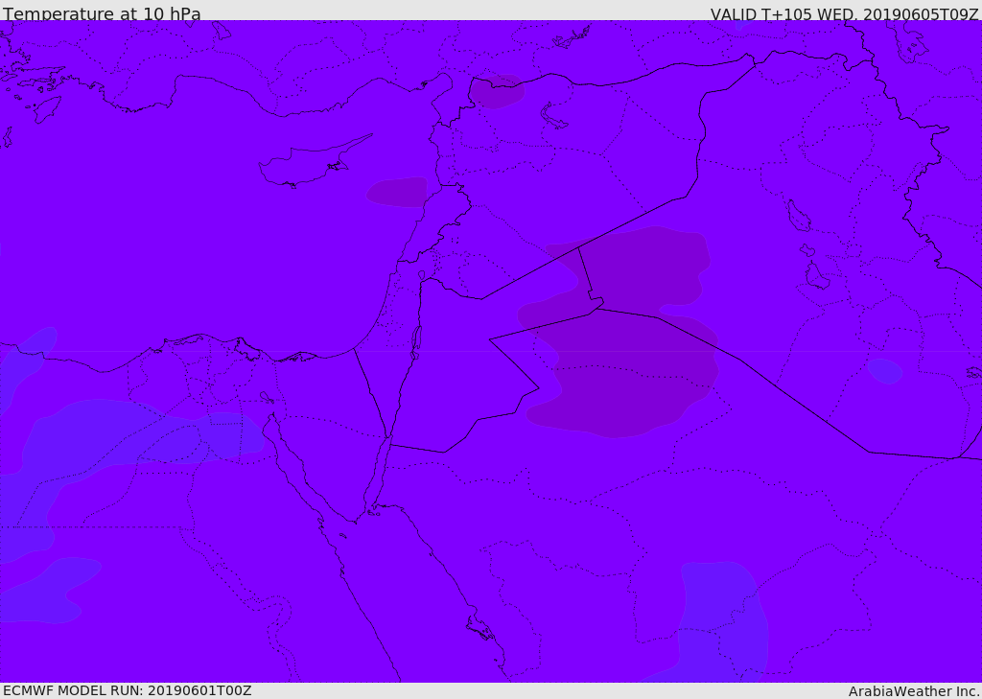Image resolution: width=982 pixels, height=699 pixels.
Task: Click the small dark patch west of Lebanon
Action: click(x=397, y=192)
